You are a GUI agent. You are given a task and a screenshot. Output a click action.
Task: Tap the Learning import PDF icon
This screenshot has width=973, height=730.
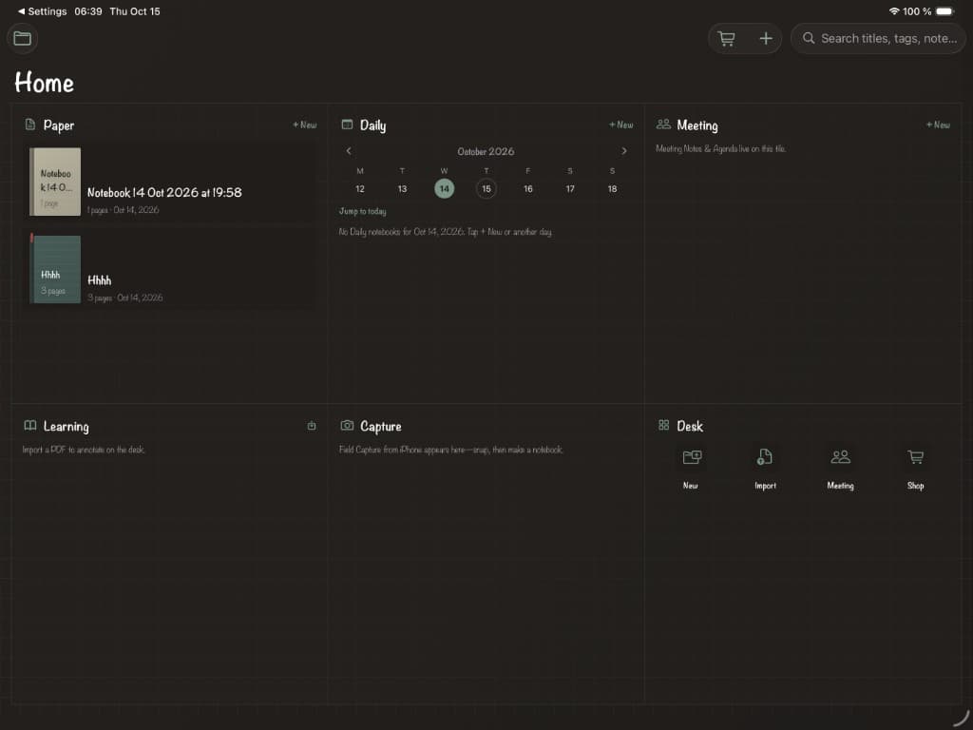click(x=312, y=426)
